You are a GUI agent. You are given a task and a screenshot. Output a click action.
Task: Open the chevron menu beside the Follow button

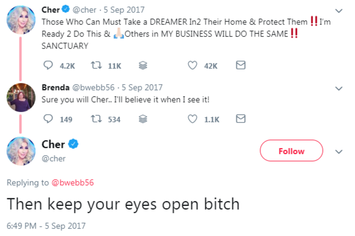pyautogui.click(x=339, y=151)
